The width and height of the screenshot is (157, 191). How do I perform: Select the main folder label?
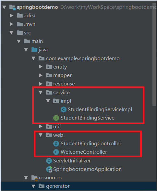click(x=37, y=41)
